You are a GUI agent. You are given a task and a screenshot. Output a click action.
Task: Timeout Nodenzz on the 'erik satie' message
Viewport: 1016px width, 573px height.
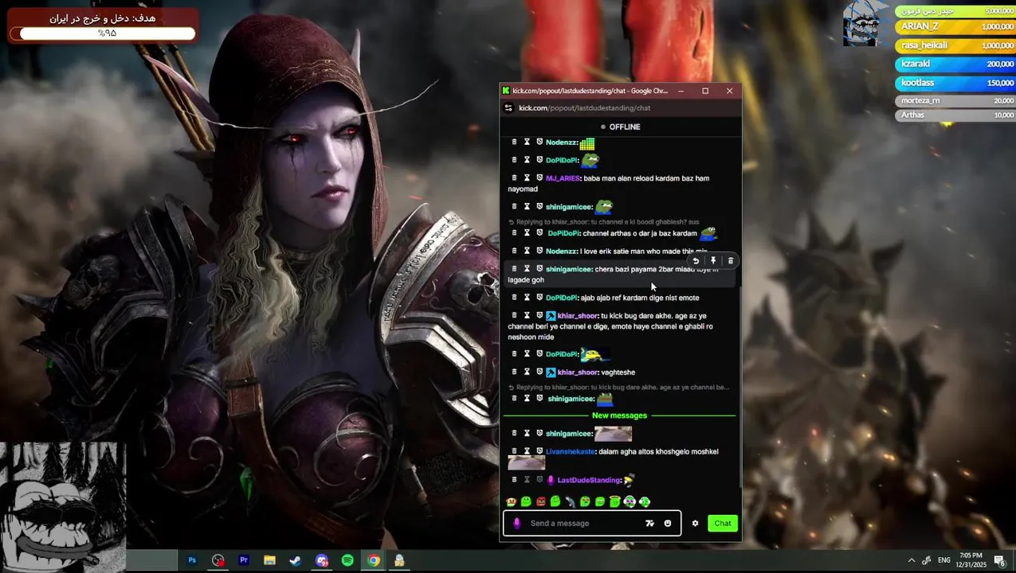527,251
